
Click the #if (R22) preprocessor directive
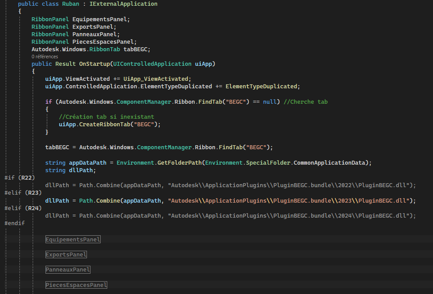[x=19, y=177]
